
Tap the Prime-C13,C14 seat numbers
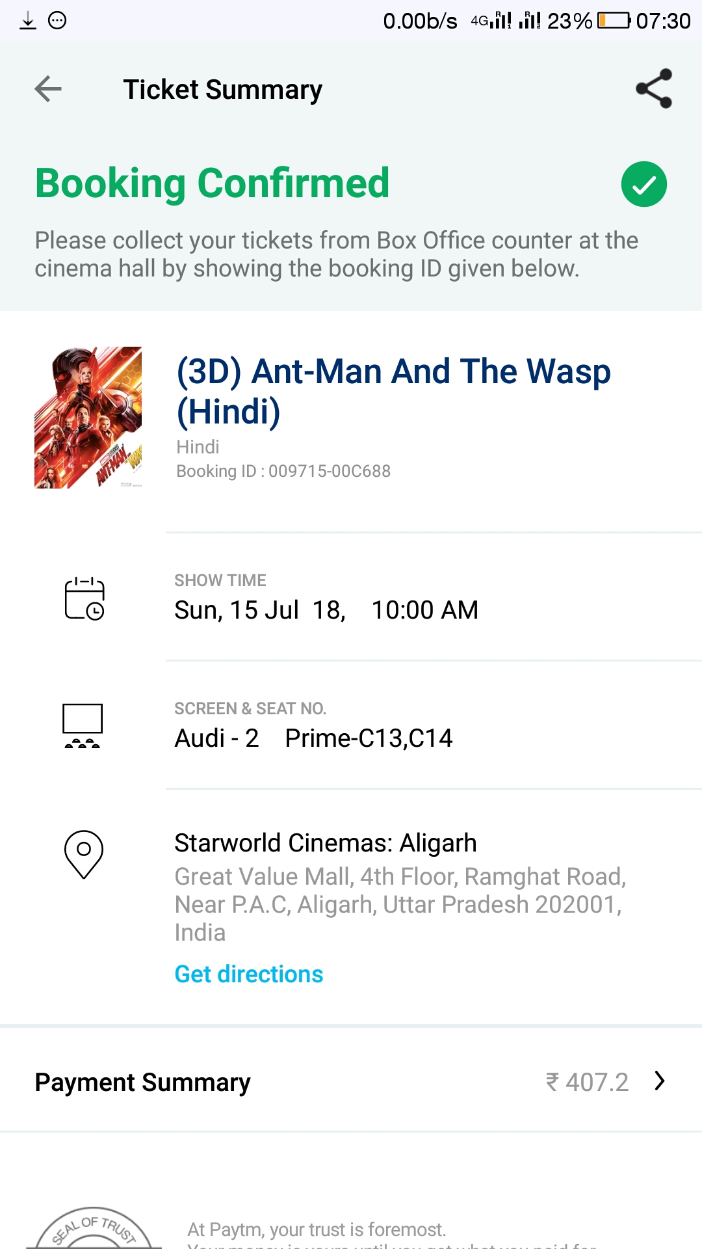click(369, 738)
